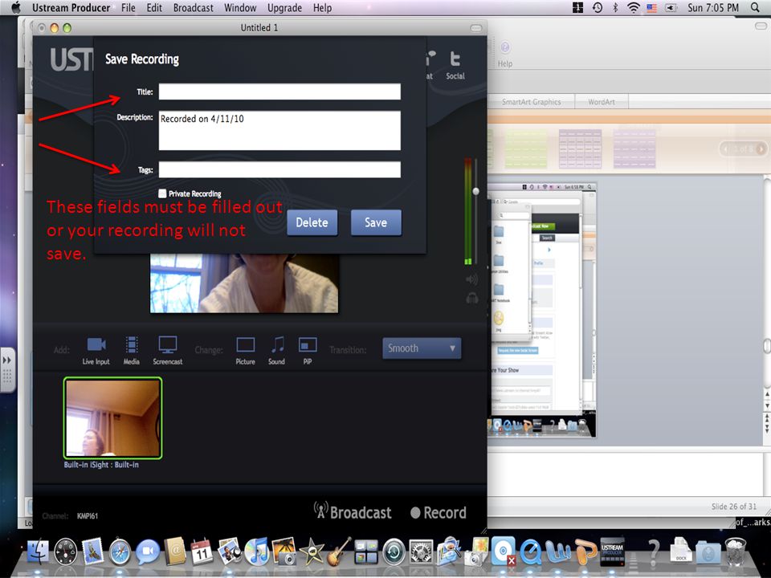Open GarageBand guitar icon in the Dock

pyautogui.click(x=339, y=552)
